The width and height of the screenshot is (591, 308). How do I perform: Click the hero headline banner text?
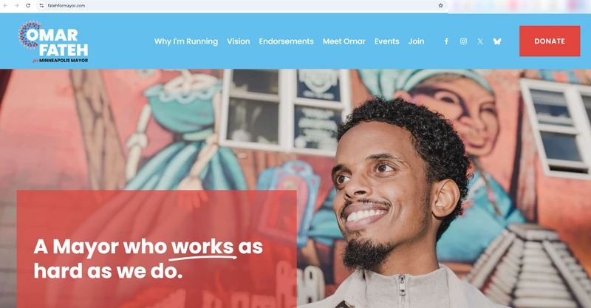148,259
